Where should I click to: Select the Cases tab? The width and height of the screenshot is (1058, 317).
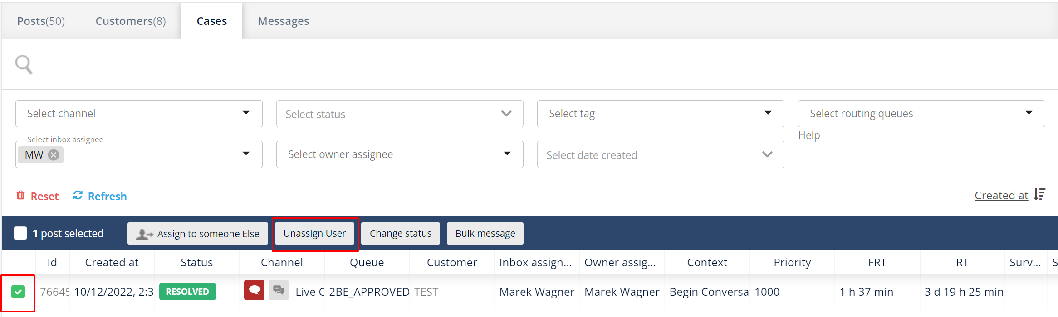point(212,21)
